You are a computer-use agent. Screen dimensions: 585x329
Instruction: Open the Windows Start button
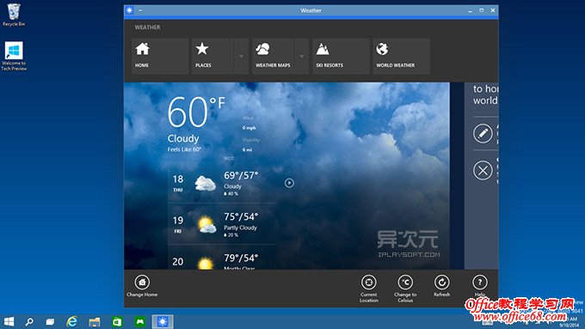point(9,321)
